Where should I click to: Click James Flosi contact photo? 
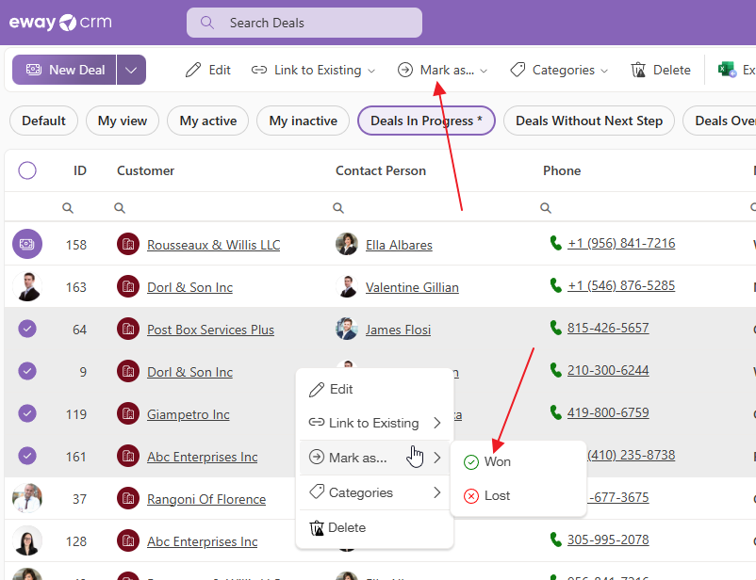pyautogui.click(x=347, y=329)
